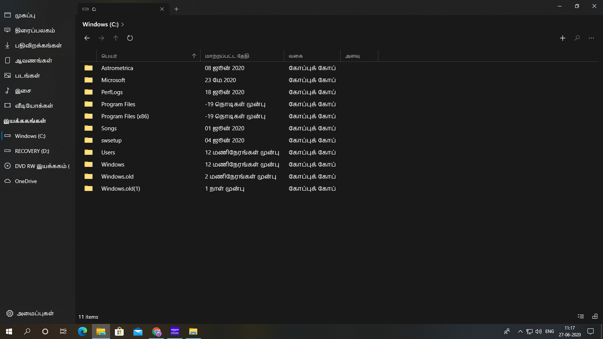Open the Start menu
The width and height of the screenshot is (603, 339).
tap(8, 332)
